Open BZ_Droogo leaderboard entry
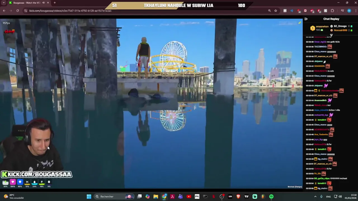Image resolution: width=358 pixels, height=201 pixels. pos(341,26)
